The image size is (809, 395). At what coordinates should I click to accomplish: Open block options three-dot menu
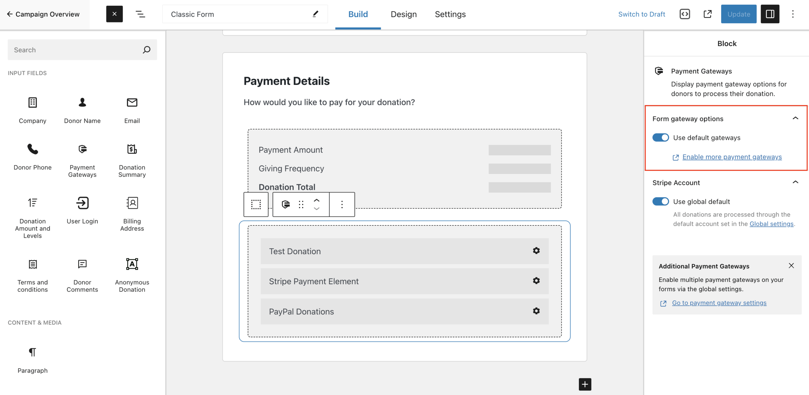tap(342, 205)
